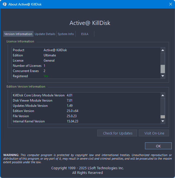
Task: Switch to the Update Details tab
Action: pyautogui.click(x=45, y=34)
